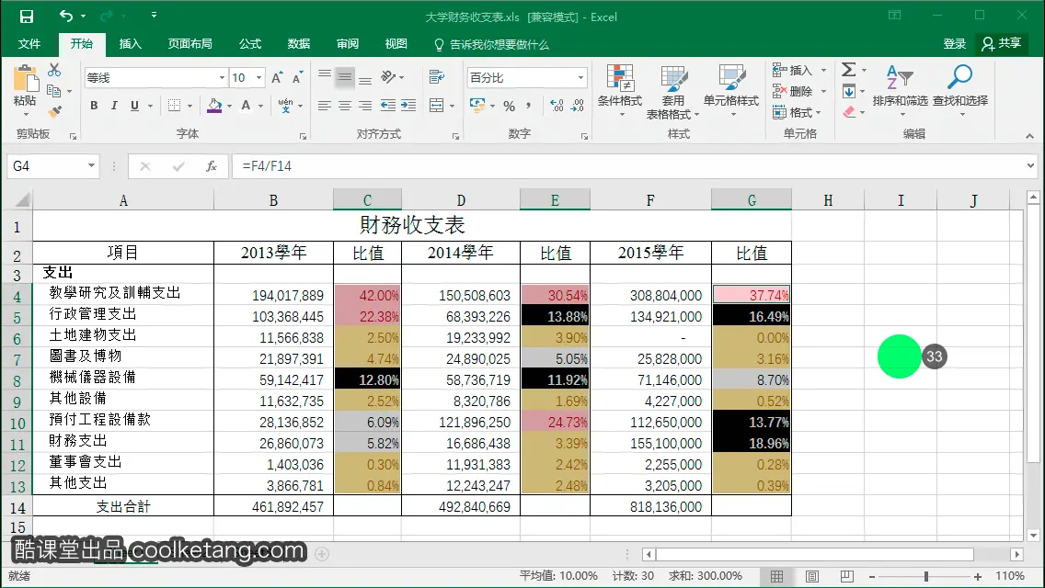Click the zoom slider handle
The width and height of the screenshot is (1045, 588).
(925, 577)
